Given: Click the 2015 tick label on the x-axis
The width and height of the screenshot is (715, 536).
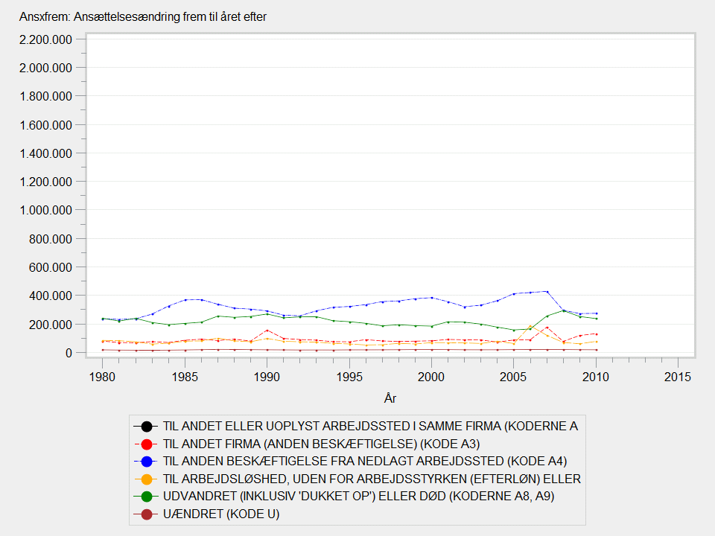Looking at the screenshot, I should coord(678,377).
